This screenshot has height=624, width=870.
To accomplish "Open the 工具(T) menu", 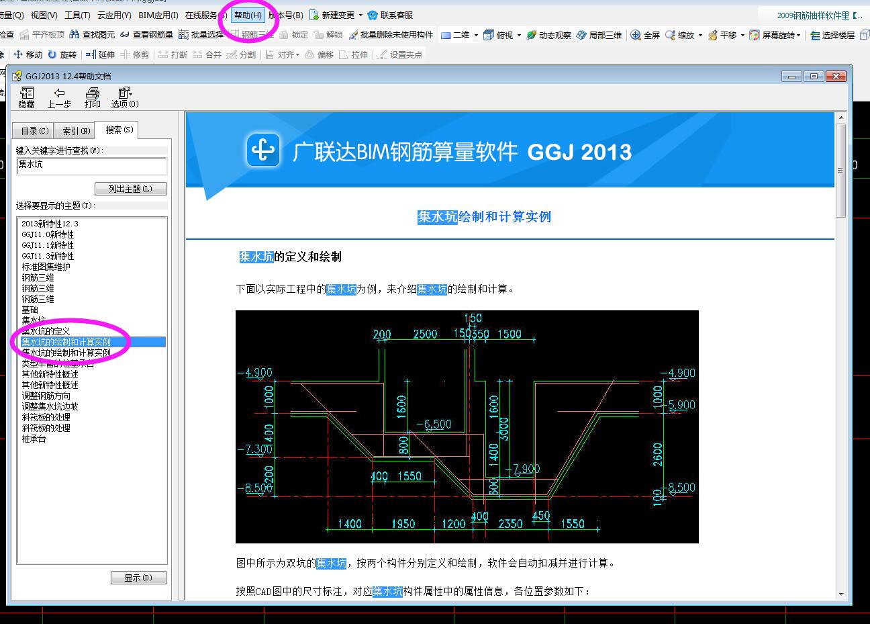I will pos(77,15).
